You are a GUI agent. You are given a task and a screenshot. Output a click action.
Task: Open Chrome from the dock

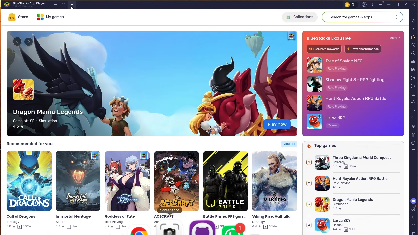(139, 230)
